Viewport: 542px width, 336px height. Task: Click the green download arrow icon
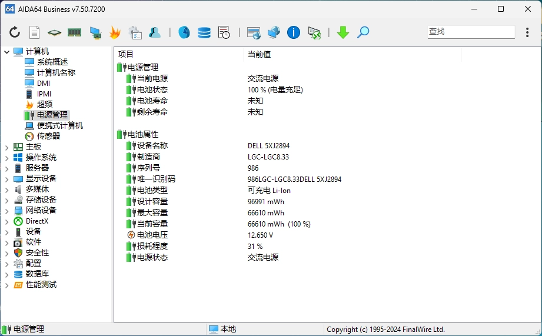tap(343, 32)
